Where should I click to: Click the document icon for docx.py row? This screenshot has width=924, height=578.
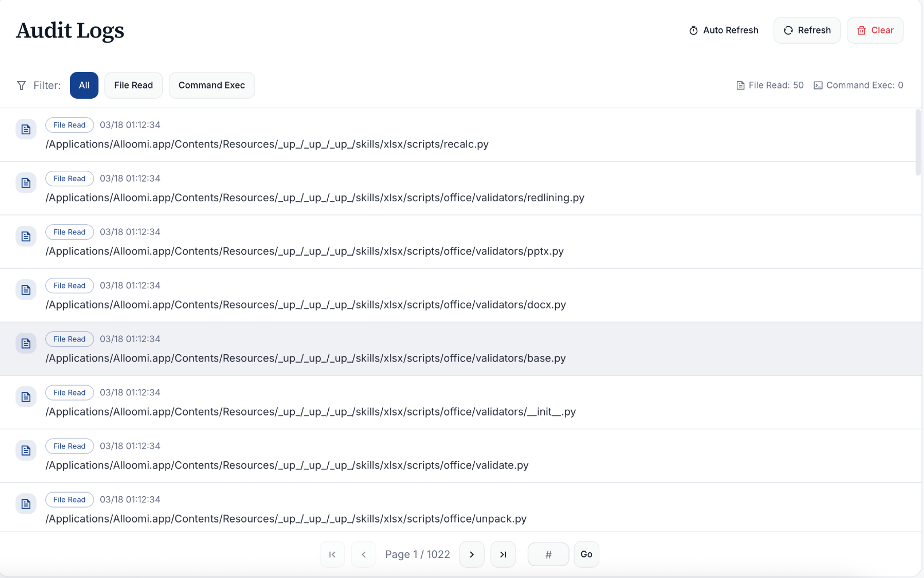tap(26, 290)
